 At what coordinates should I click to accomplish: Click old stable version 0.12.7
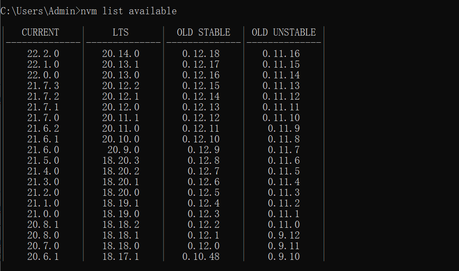tap(204, 171)
